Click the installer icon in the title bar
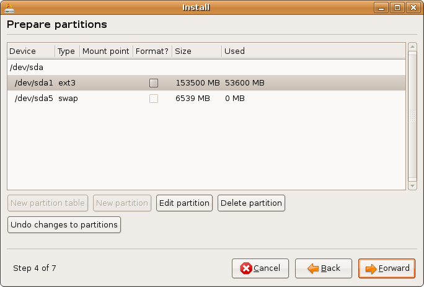The image size is (424, 287). point(9,7)
